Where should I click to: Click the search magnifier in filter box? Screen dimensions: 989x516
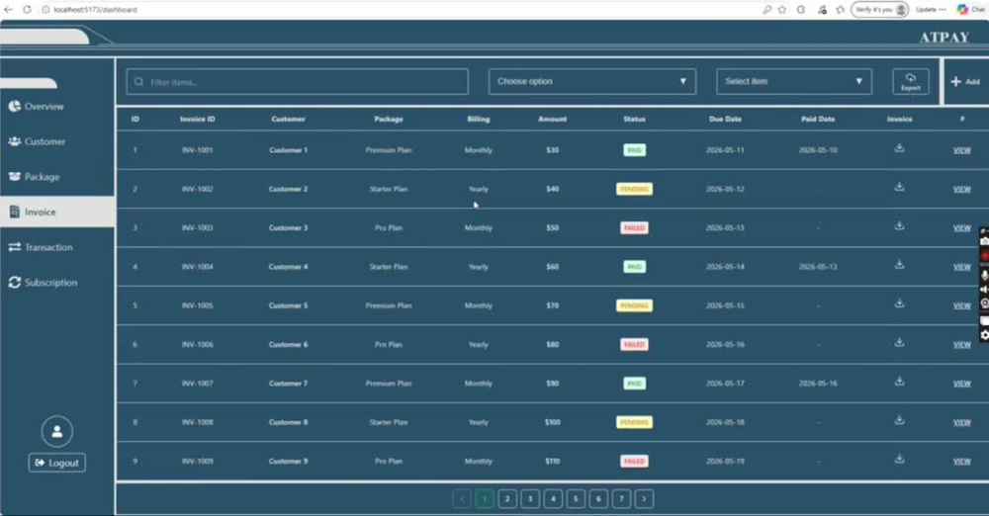[138, 82]
